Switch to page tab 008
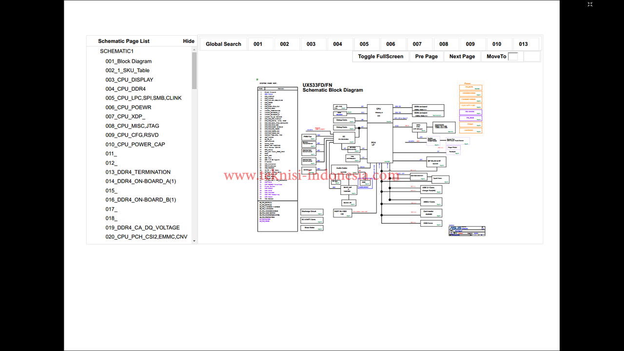The height and width of the screenshot is (351, 624). 444,44
